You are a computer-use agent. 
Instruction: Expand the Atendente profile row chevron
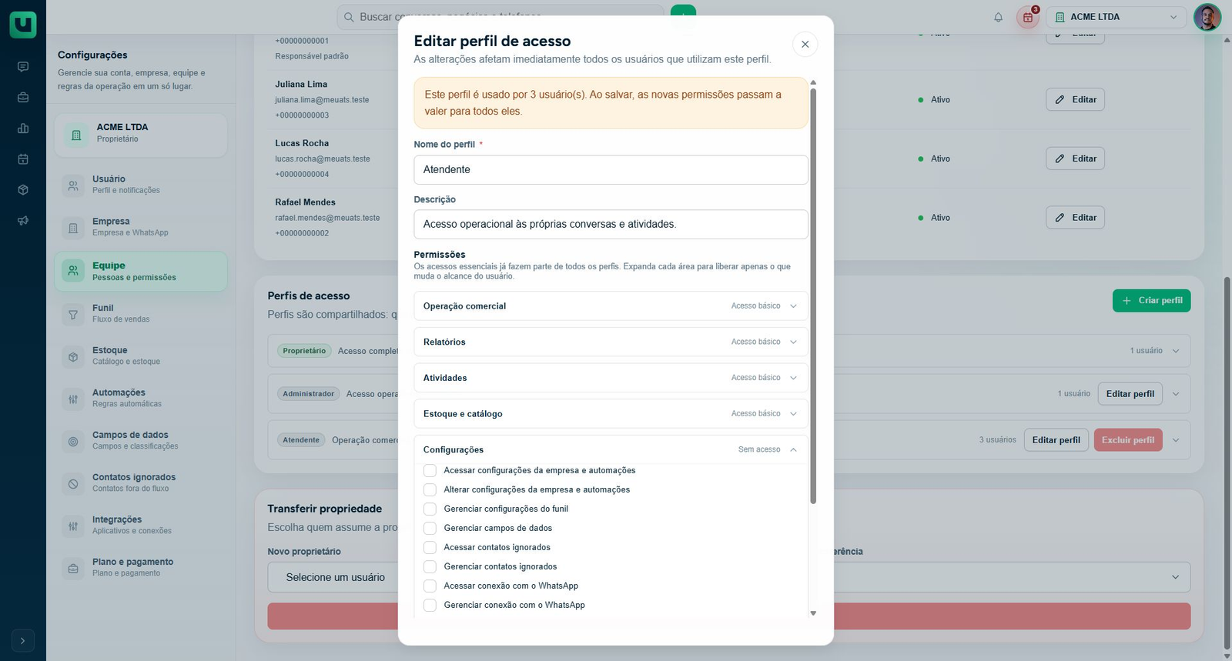point(1176,440)
